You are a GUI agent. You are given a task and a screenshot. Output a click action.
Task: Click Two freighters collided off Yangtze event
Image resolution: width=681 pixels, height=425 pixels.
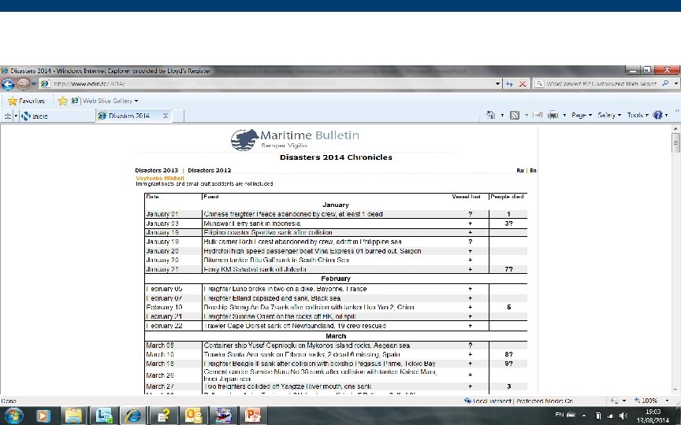point(288,386)
